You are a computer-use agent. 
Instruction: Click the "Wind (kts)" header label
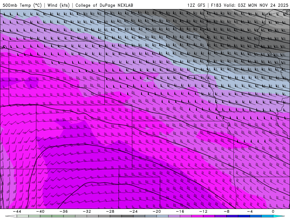click(58, 5)
